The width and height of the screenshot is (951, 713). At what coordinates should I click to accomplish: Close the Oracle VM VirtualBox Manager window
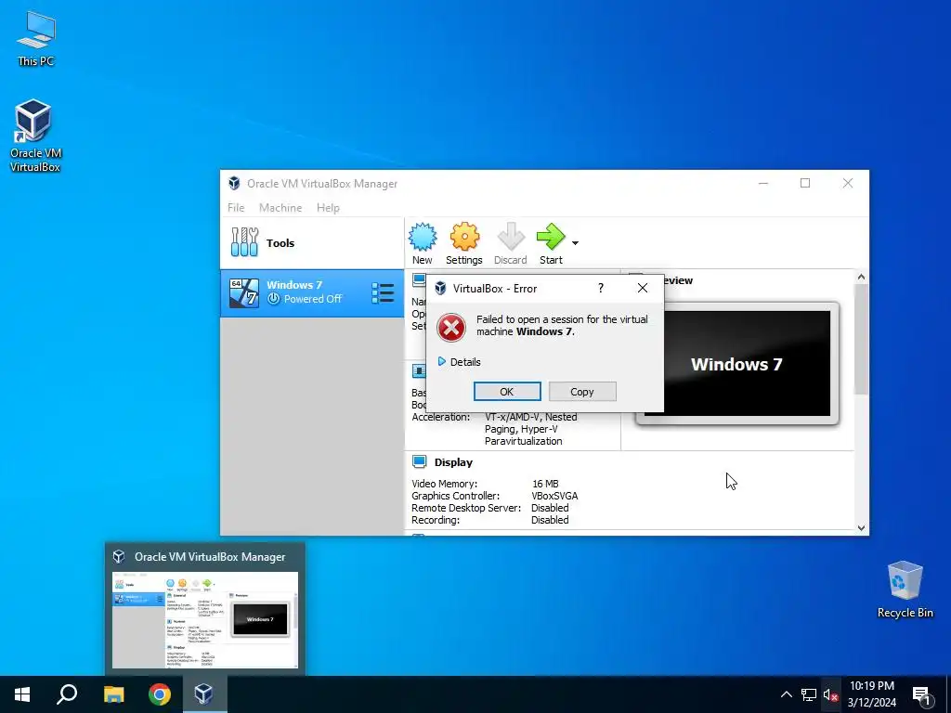pyautogui.click(x=848, y=183)
